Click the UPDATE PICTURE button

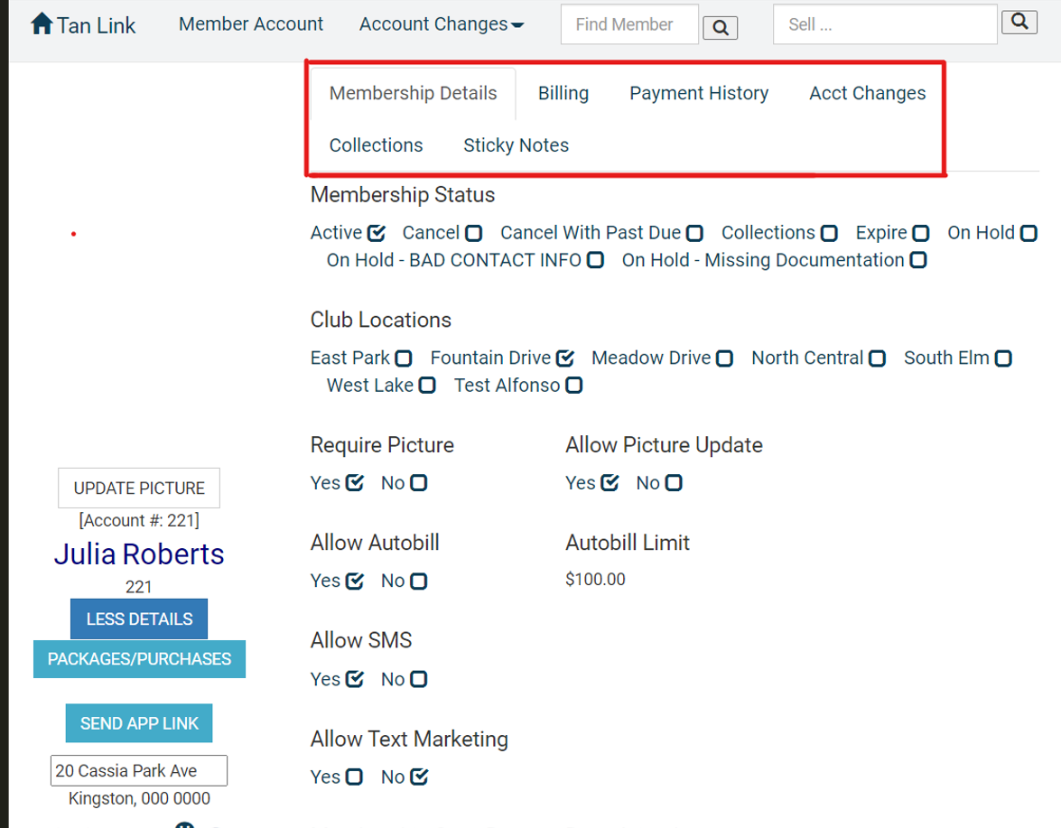coord(139,488)
